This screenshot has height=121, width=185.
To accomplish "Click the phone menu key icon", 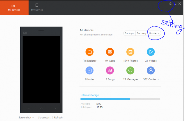I will (x=29, y=108).
